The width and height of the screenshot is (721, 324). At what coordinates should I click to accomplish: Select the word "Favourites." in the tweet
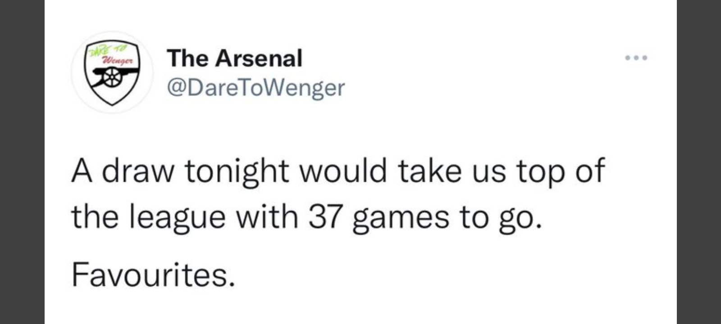click(x=153, y=274)
